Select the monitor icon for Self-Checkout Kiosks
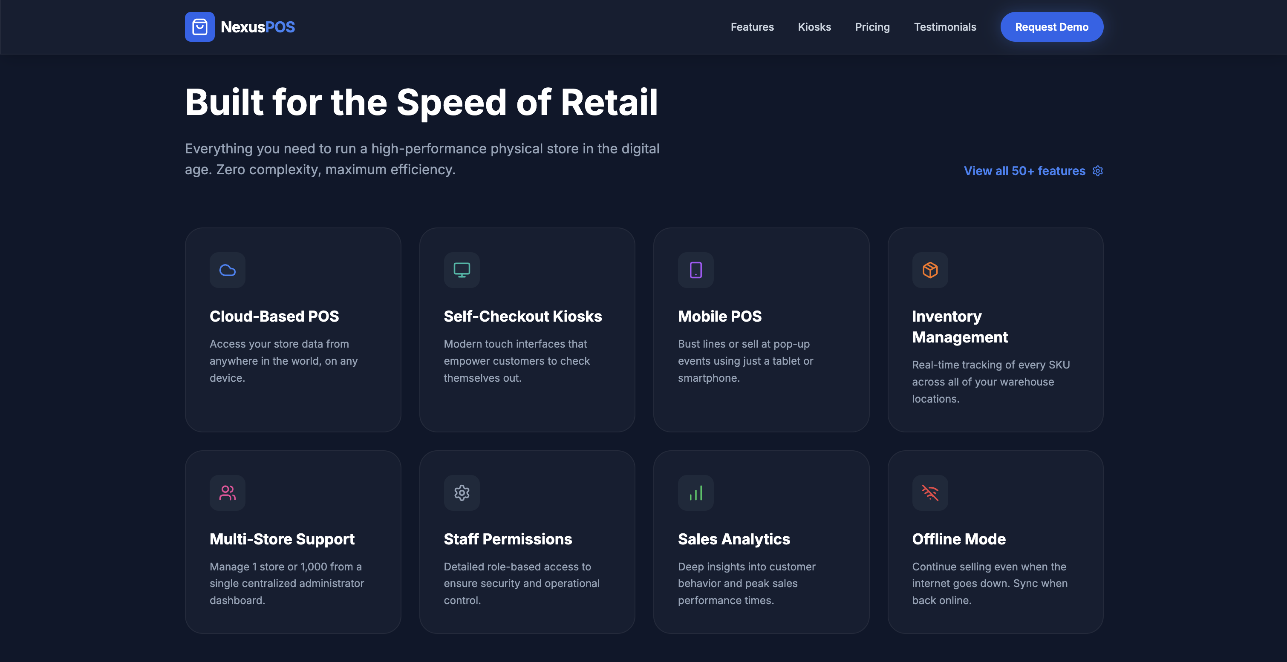 [x=462, y=270]
